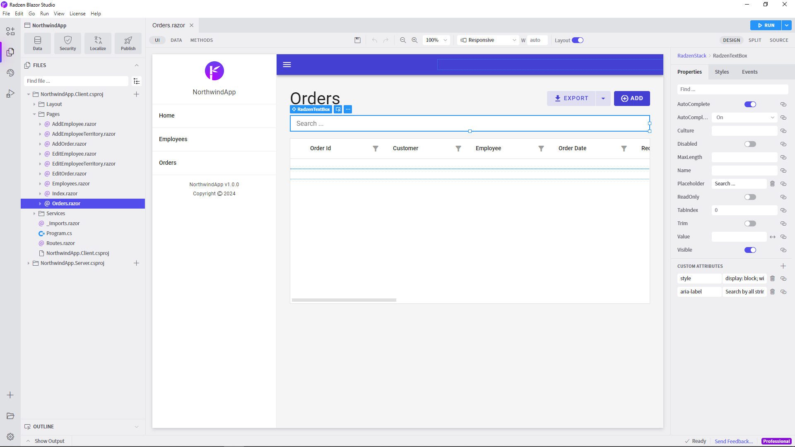Save the Orders.razor page with the floppy icon
The height and width of the screenshot is (447, 795).
point(358,40)
